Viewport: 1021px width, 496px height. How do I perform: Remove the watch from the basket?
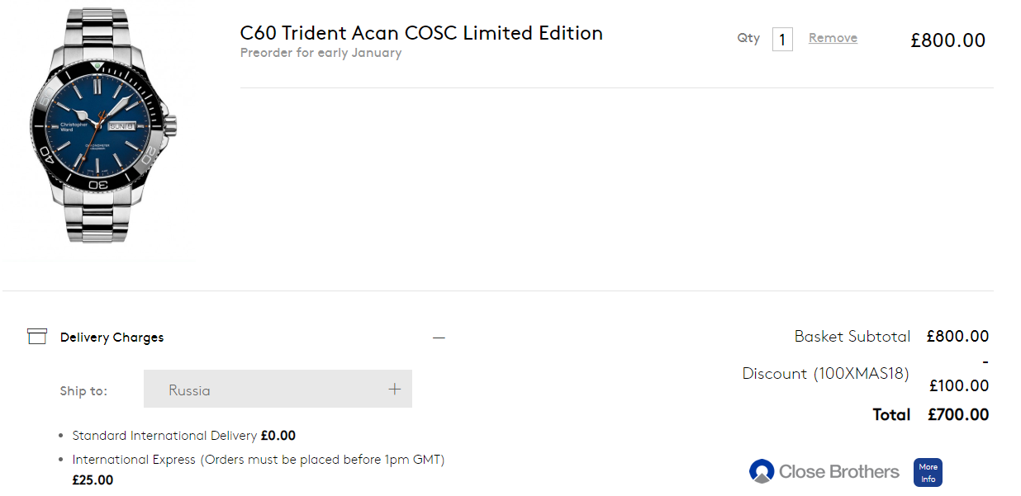click(x=833, y=38)
